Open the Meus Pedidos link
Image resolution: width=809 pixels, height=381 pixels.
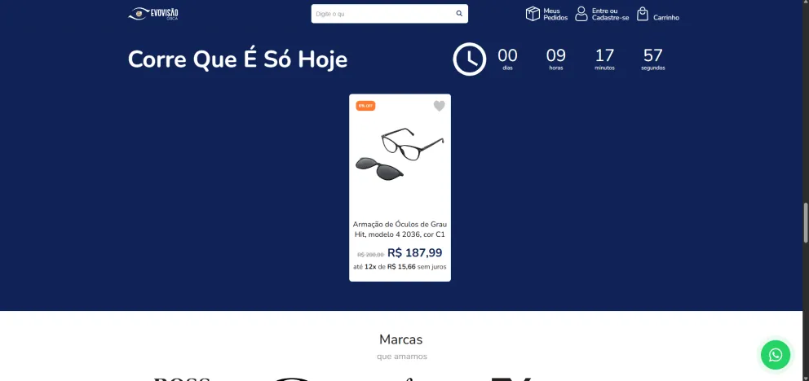tap(555, 14)
